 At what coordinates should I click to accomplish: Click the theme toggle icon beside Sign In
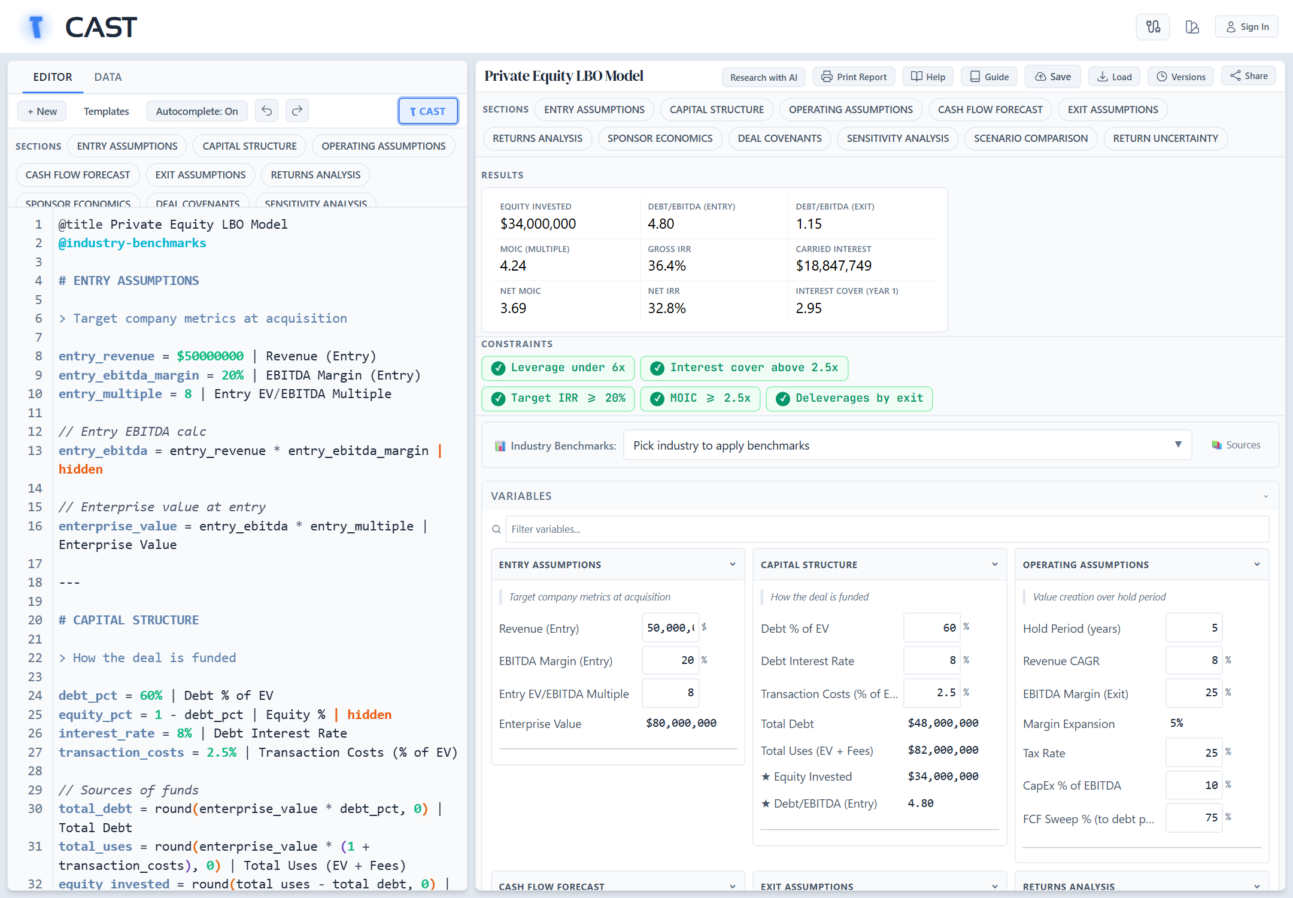point(1192,27)
